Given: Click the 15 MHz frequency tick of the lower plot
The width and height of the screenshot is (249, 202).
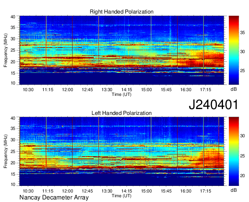Looking at the screenshot, I should [13, 175].
